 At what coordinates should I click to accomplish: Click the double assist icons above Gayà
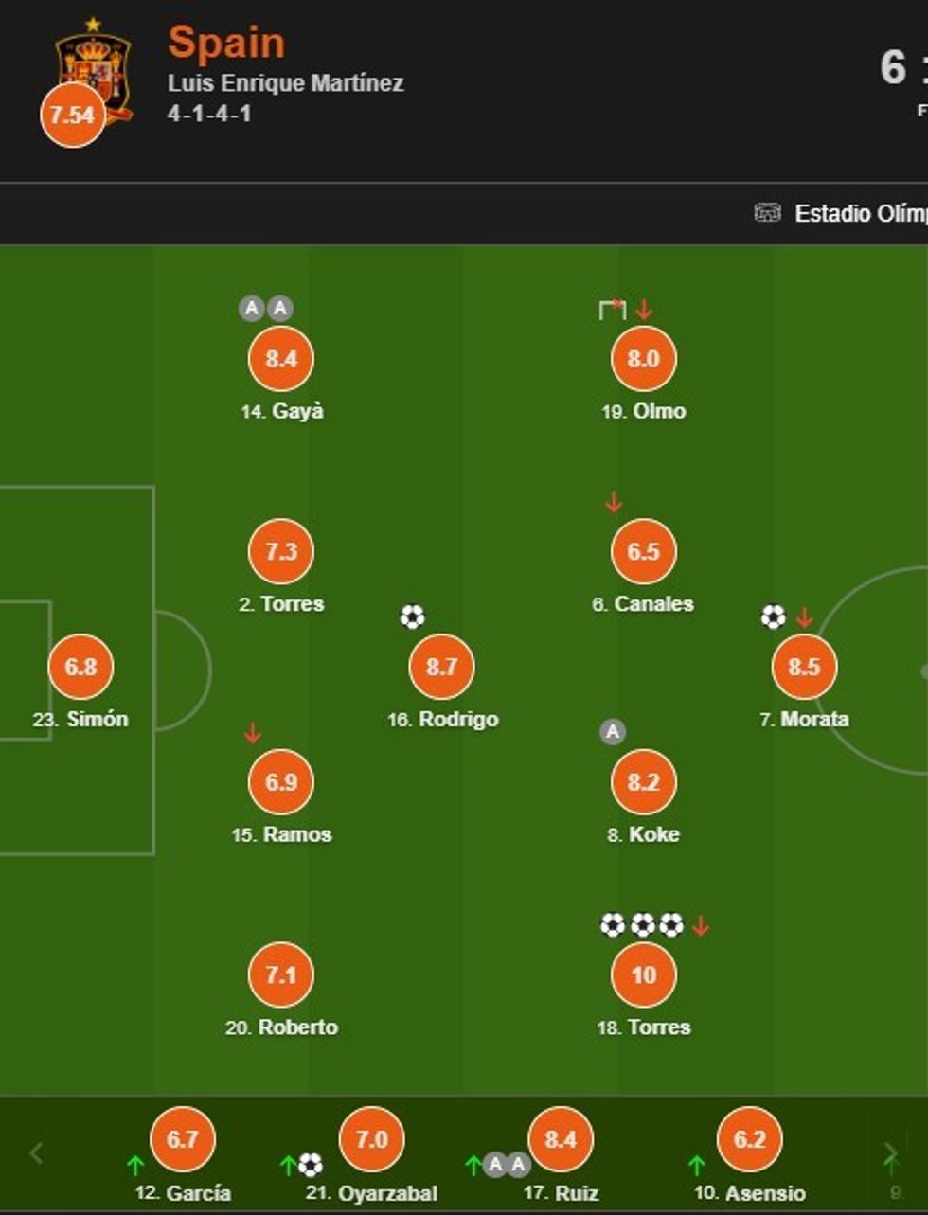pyautogui.click(x=265, y=308)
